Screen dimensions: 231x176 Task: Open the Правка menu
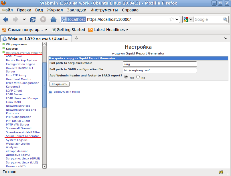tap(24, 10)
